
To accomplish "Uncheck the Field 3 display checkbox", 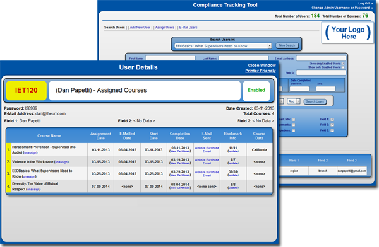I will 332,130.
